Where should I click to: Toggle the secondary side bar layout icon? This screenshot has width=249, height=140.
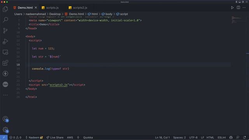click(x=243, y=2)
